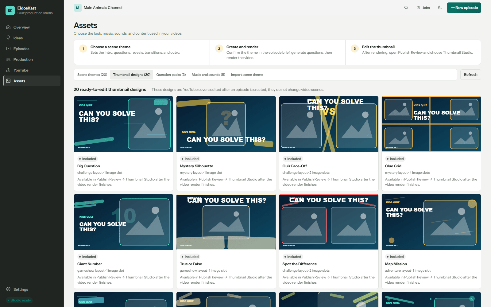Click the Assets image icon in sidebar

point(8,81)
